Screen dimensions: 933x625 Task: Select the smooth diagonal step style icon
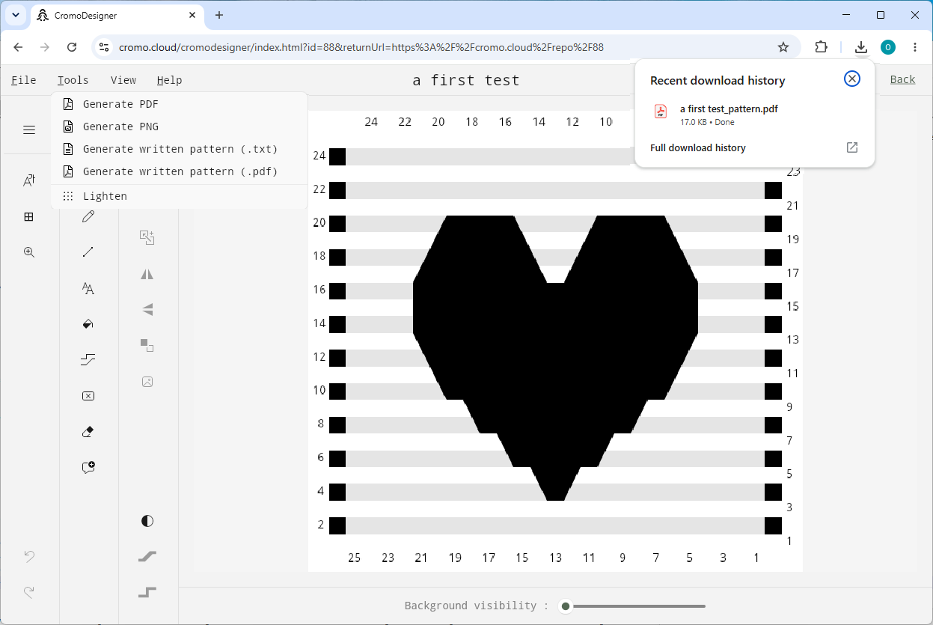[147, 556]
